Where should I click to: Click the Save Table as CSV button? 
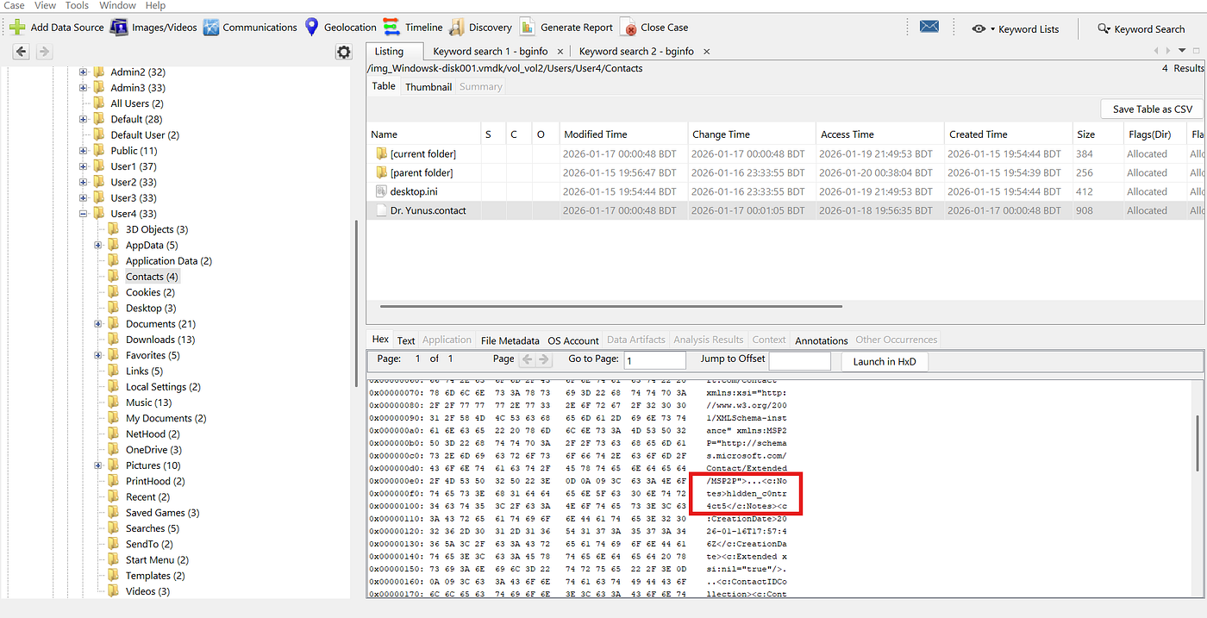[1152, 109]
